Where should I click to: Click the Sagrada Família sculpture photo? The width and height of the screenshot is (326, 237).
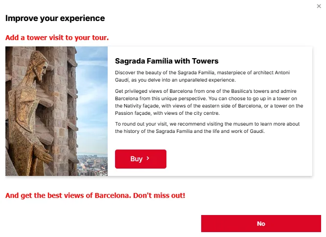(x=56, y=111)
